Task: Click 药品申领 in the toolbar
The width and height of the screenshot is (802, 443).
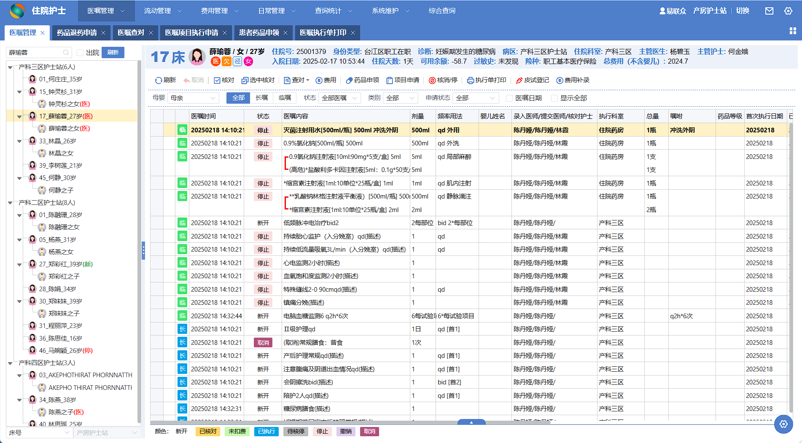Action: pyautogui.click(x=362, y=80)
